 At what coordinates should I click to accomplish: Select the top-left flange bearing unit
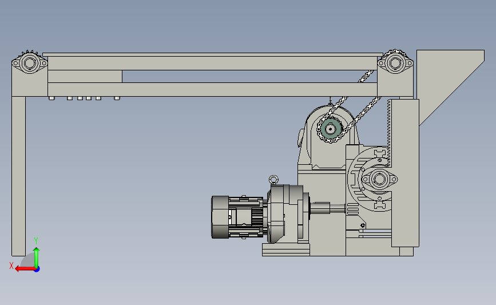(x=30, y=63)
